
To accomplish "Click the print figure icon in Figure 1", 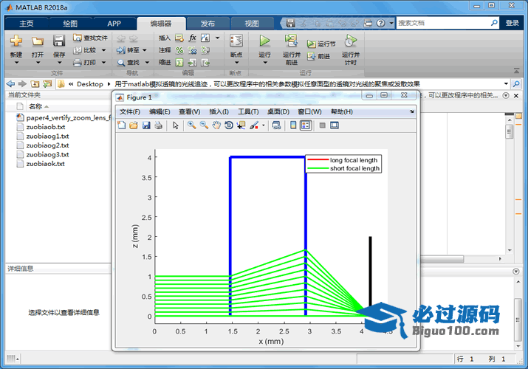I will [x=158, y=125].
